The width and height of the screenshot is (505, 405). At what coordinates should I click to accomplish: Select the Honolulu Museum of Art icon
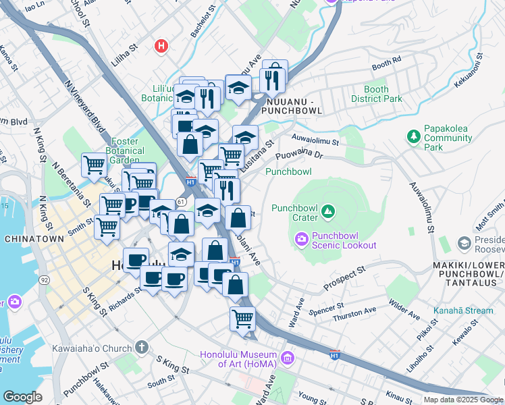(289, 356)
